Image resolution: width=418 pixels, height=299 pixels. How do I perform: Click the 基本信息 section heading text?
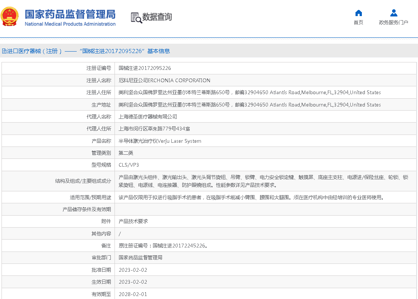pos(159,51)
